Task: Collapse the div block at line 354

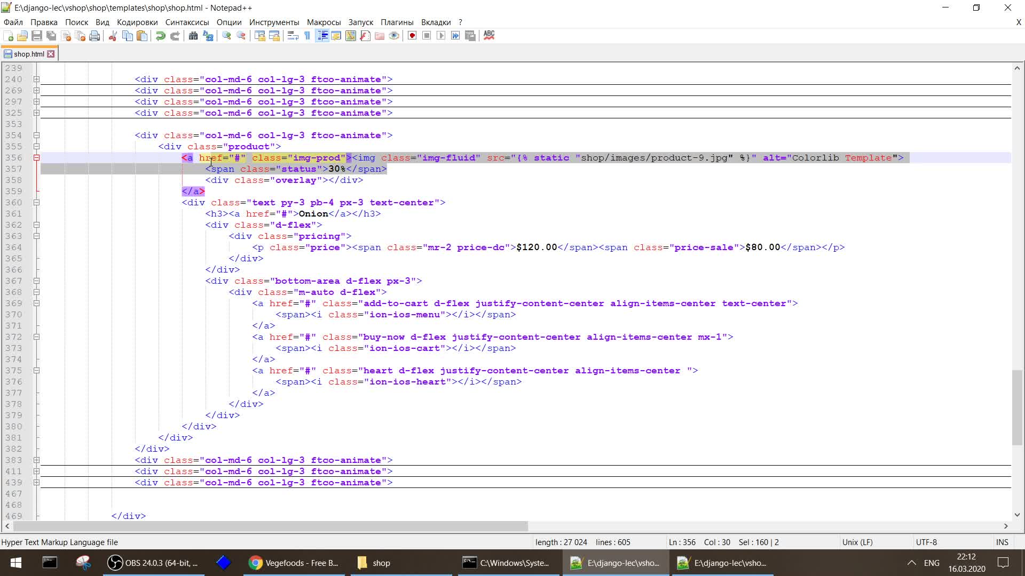Action: tap(36, 135)
